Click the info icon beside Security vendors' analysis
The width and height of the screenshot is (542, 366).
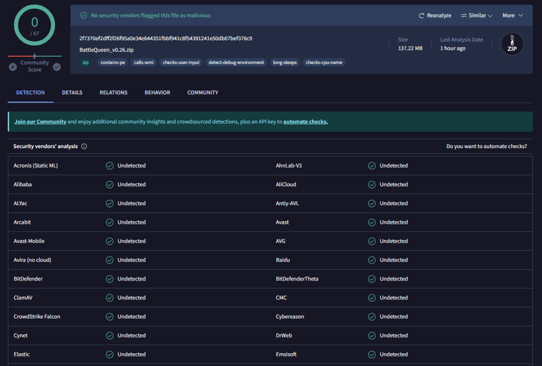pyautogui.click(x=84, y=147)
